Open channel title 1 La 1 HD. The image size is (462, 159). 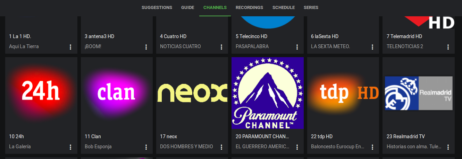click(x=20, y=36)
